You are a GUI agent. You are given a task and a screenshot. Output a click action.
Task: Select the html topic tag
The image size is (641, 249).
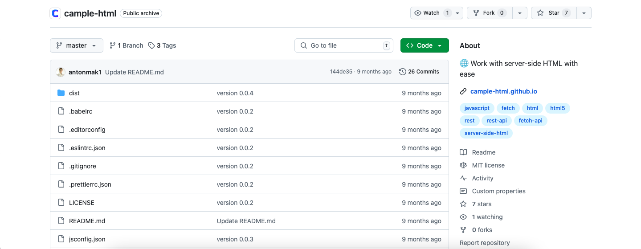(x=532, y=108)
